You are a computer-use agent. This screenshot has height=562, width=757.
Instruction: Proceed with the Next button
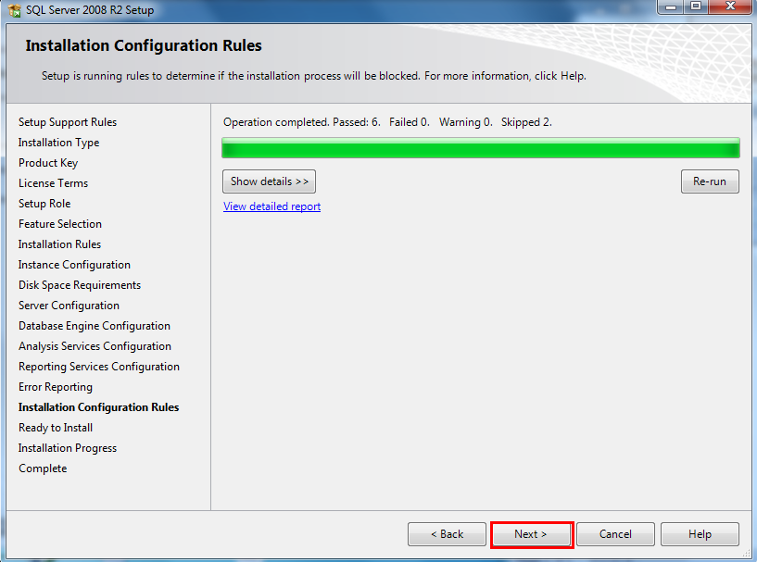click(x=531, y=534)
